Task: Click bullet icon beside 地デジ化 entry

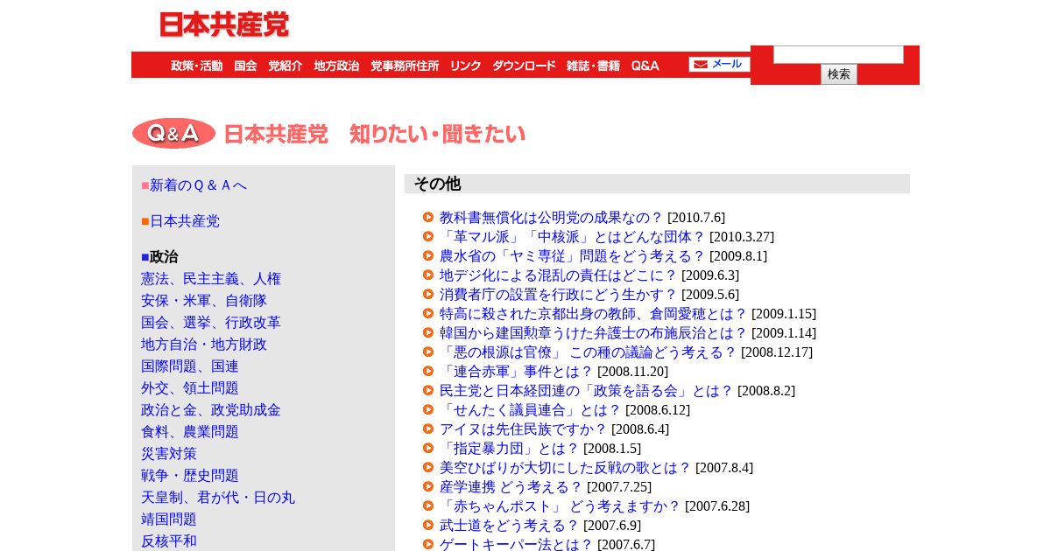Action: [x=428, y=275]
